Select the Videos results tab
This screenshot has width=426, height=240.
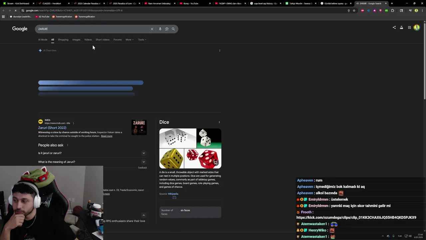pyautogui.click(x=88, y=40)
